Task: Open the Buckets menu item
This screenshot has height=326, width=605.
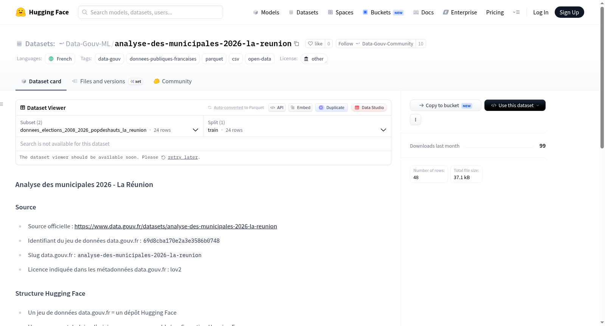Action: point(383,12)
